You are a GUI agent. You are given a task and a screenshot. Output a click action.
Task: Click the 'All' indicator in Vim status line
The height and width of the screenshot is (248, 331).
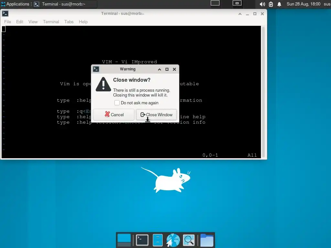(252, 155)
